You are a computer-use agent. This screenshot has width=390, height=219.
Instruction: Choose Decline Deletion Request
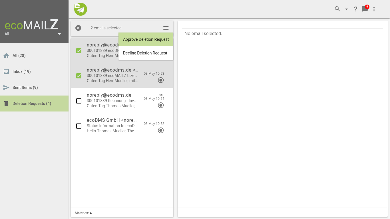tap(146, 53)
